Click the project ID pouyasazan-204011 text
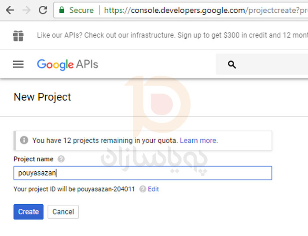This screenshot has width=308, height=236. point(106,189)
